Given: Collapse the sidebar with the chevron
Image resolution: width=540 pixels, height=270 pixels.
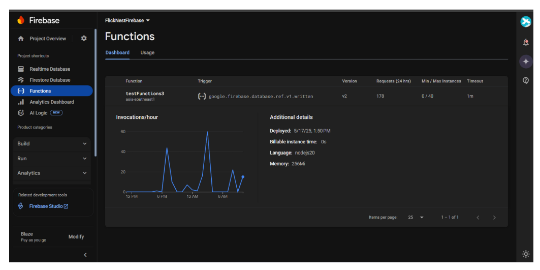Looking at the screenshot, I should (x=85, y=255).
